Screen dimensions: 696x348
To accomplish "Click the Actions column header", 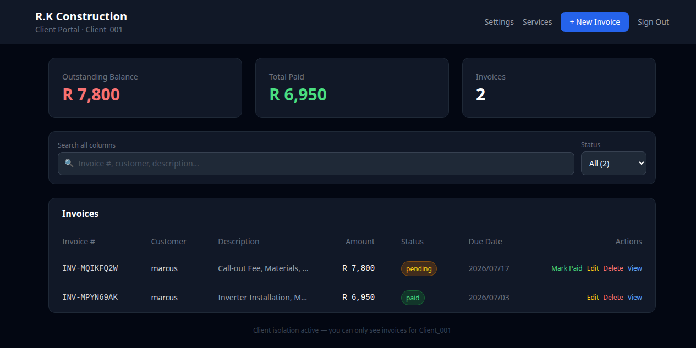I will tap(628, 242).
